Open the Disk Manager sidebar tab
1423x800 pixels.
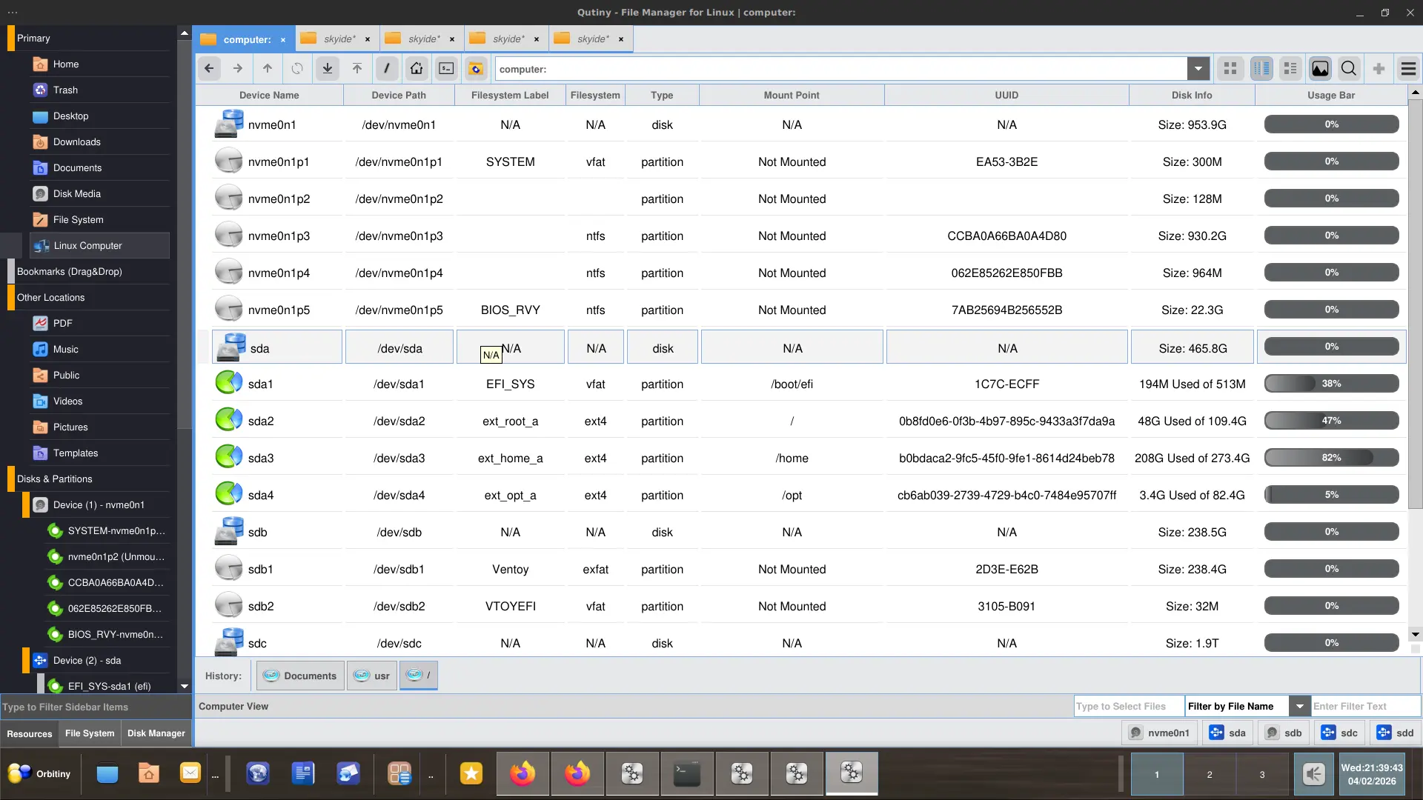point(156,733)
